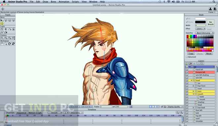The width and height of the screenshot is (218, 126).
Task: Open the Draw menu
Action: [45, 2]
